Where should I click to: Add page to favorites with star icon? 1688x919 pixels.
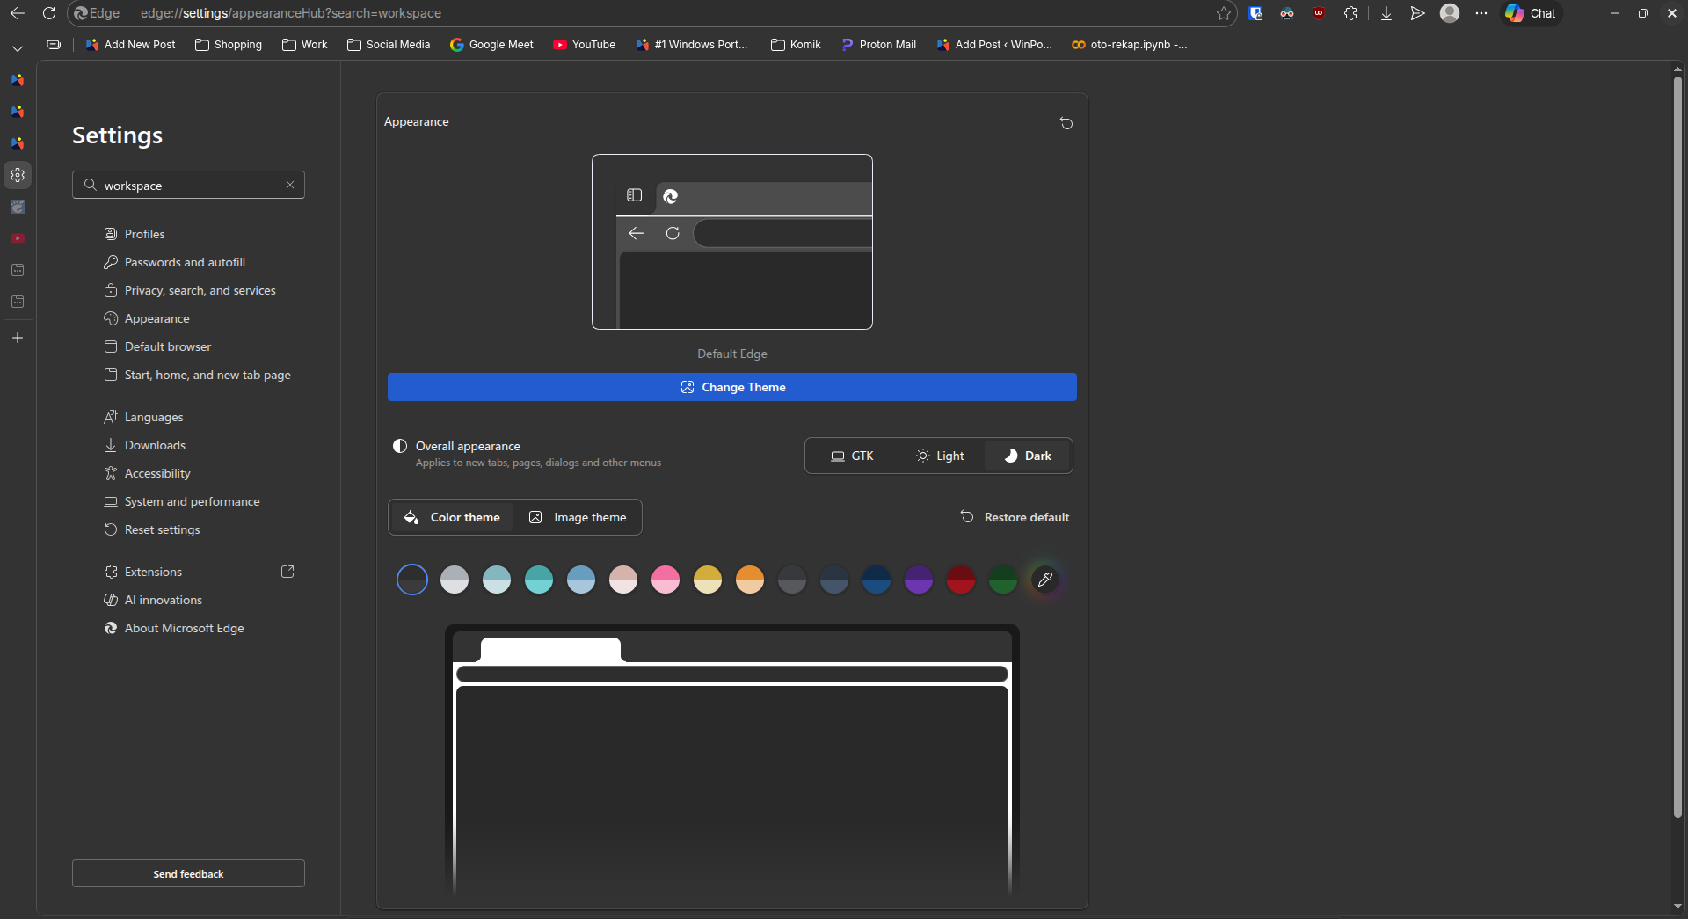[1223, 13]
